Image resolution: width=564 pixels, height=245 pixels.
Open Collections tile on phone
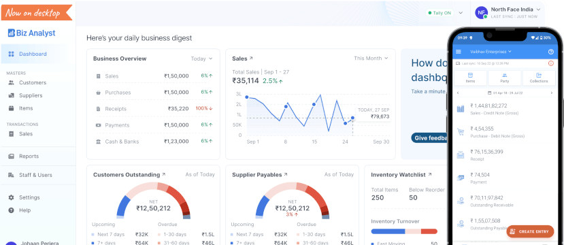point(538,78)
